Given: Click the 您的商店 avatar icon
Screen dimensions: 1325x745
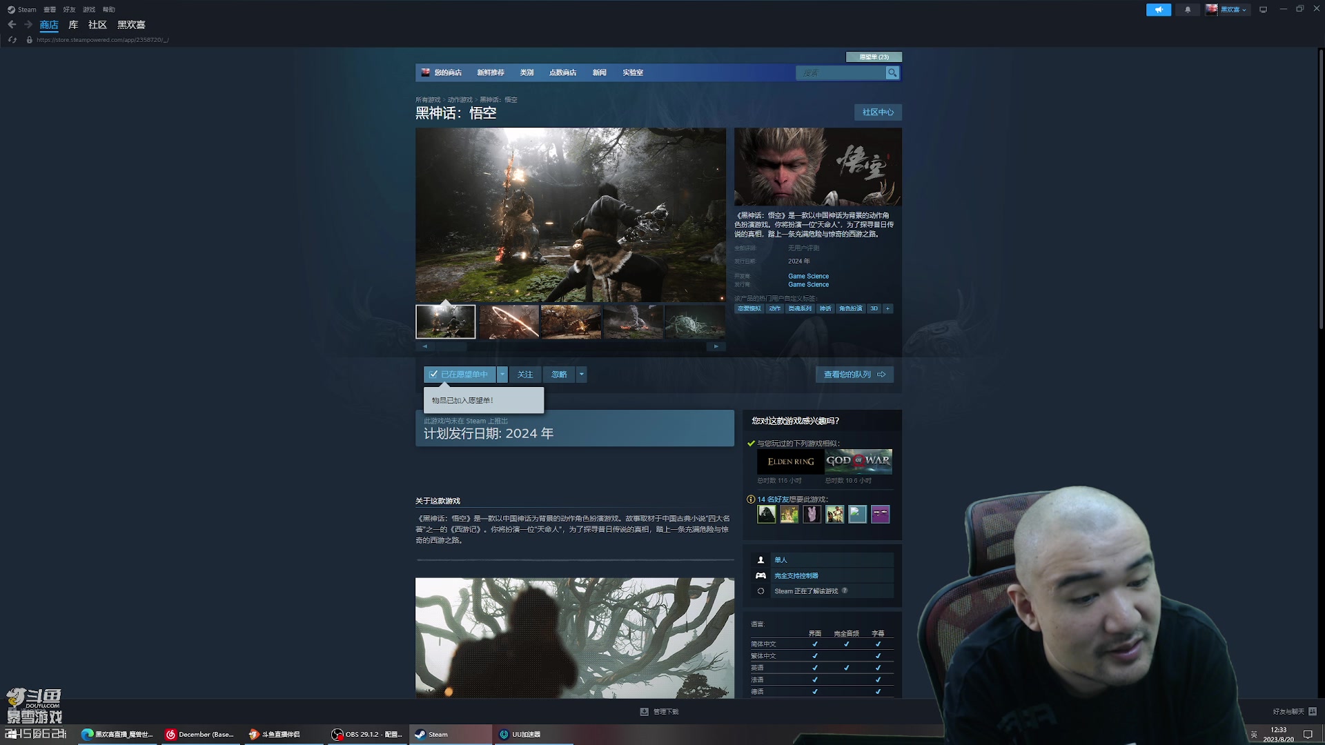Looking at the screenshot, I should 426,72.
